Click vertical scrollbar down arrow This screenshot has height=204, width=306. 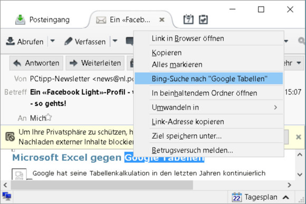[x=300, y=174]
